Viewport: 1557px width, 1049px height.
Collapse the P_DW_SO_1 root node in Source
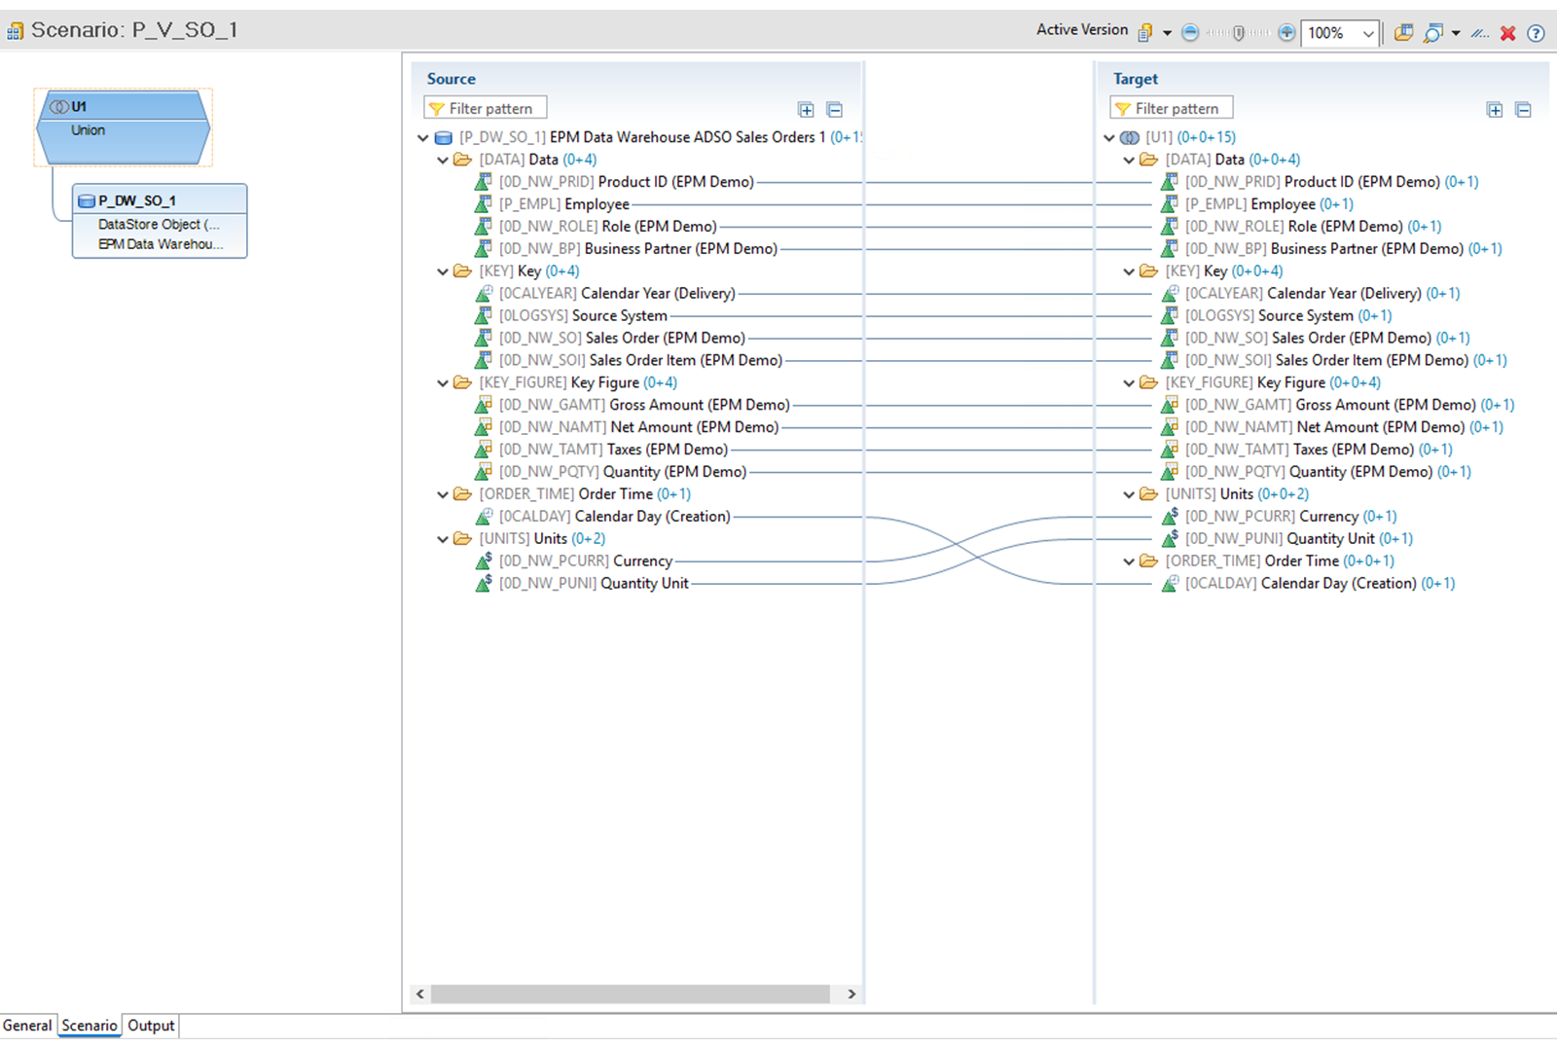click(423, 138)
